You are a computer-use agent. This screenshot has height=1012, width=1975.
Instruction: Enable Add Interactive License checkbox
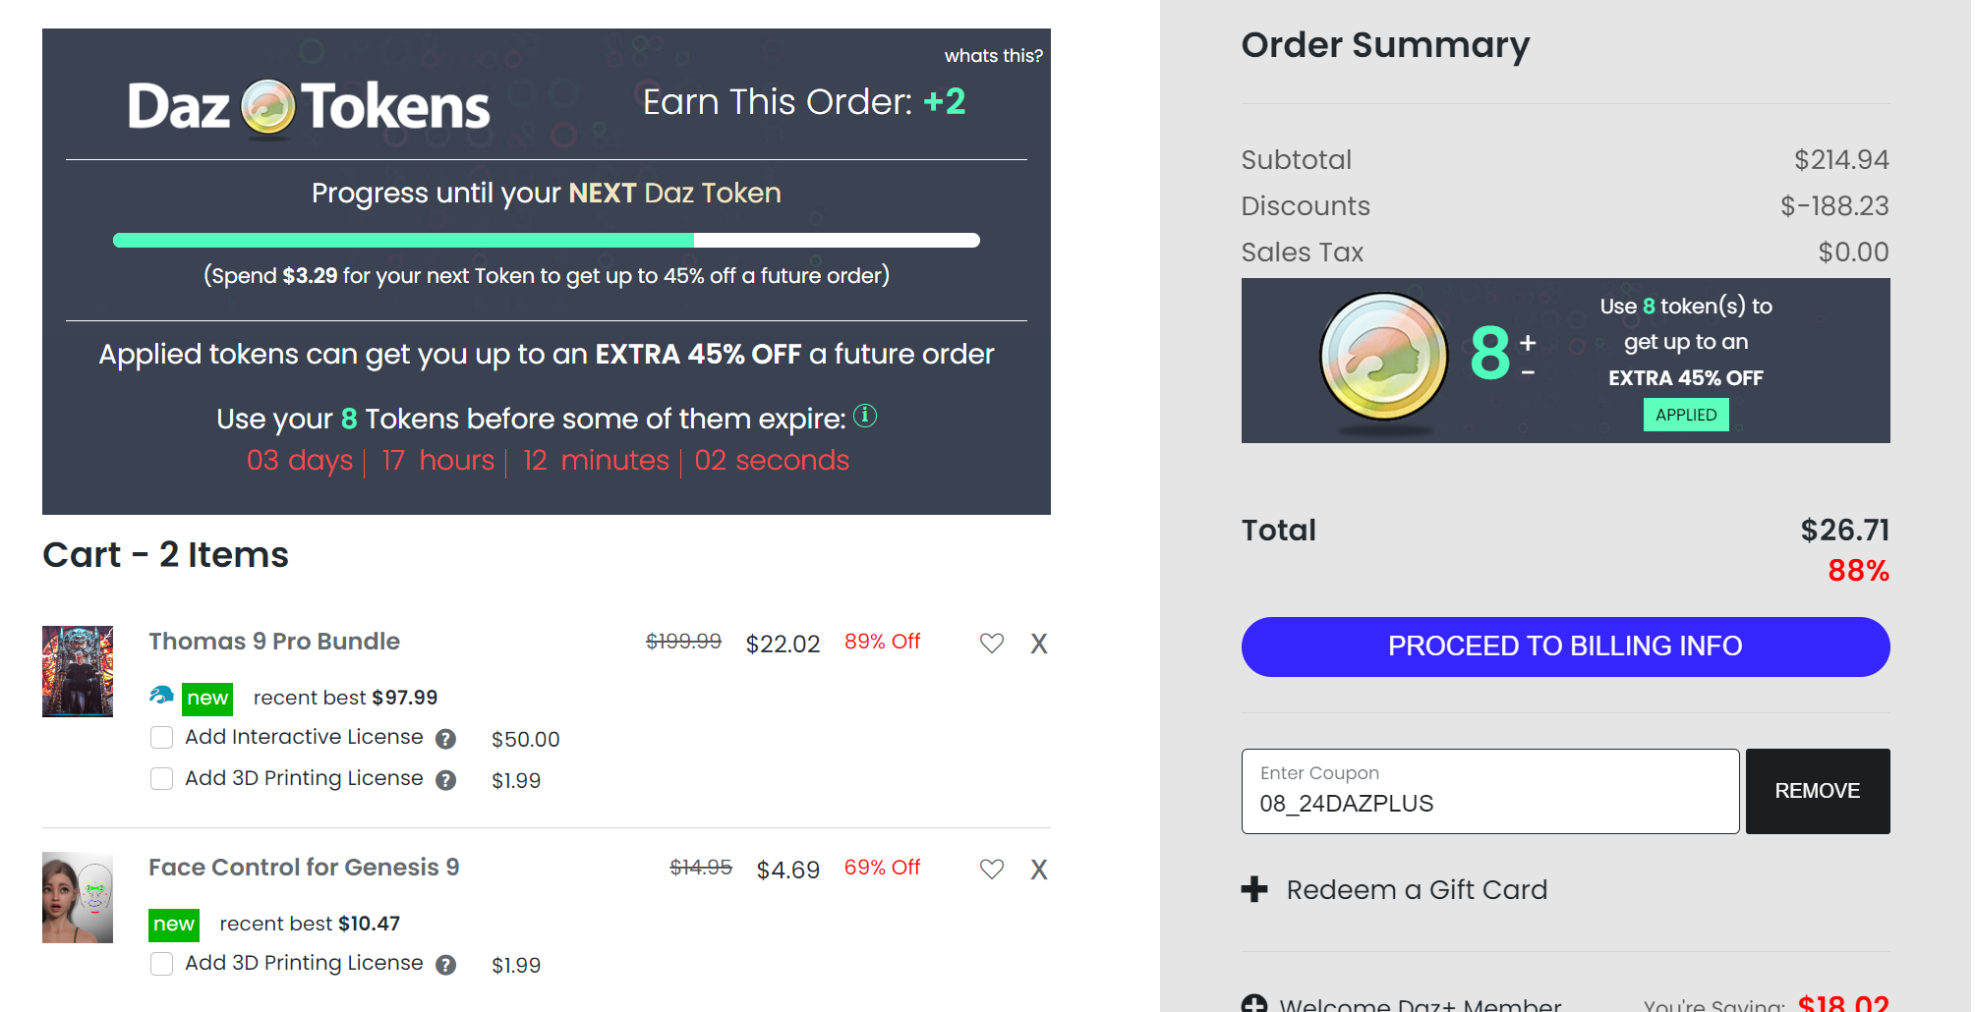pos(162,738)
